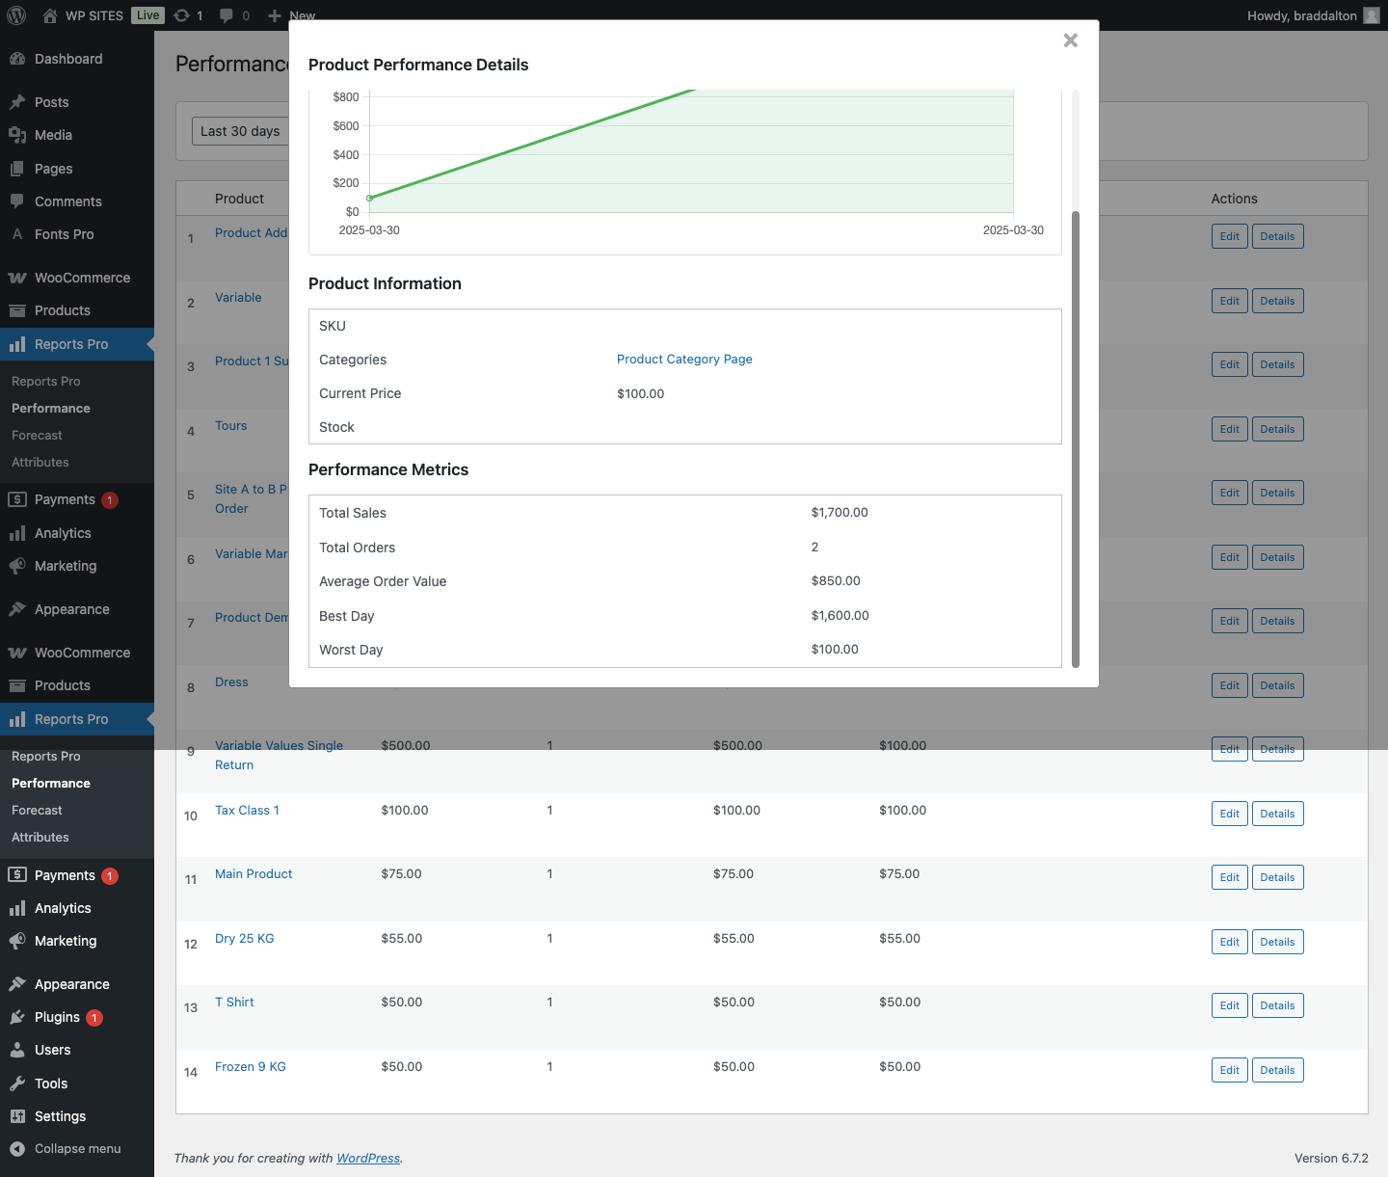Click the Media library icon

[x=17, y=135]
